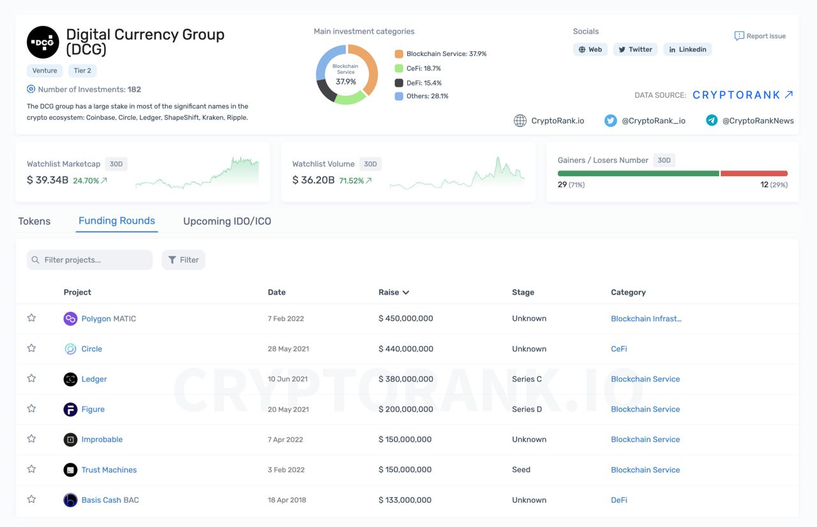817x527 pixels.
Task: Click the Figure project logo icon
Action: pos(70,410)
